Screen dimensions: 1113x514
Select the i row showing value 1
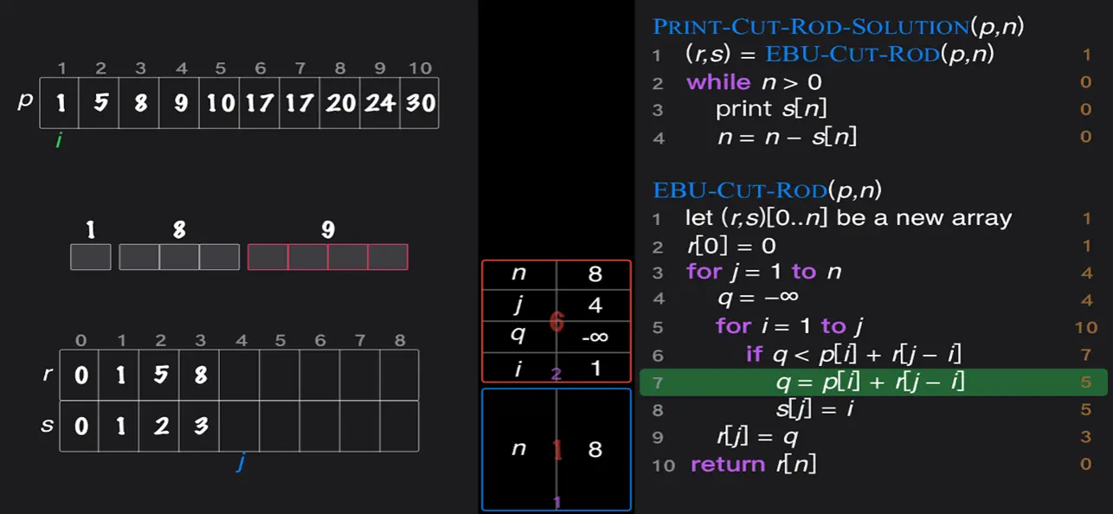click(556, 369)
